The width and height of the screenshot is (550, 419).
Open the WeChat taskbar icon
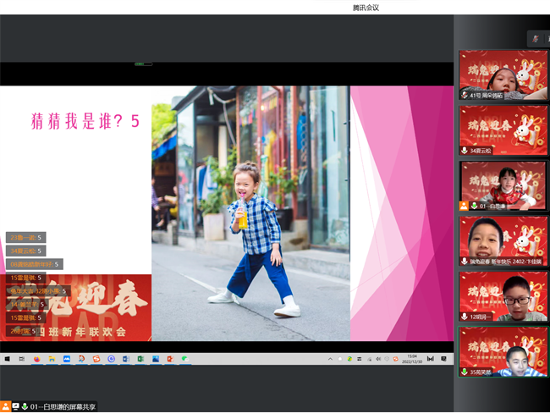pyautogui.click(x=185, y=359)
